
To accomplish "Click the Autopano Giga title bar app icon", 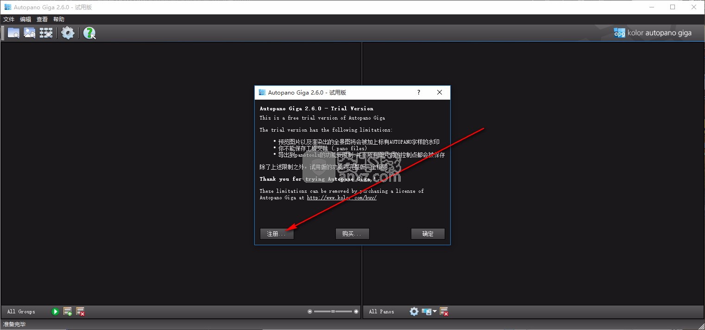I will tap(7, 7).
